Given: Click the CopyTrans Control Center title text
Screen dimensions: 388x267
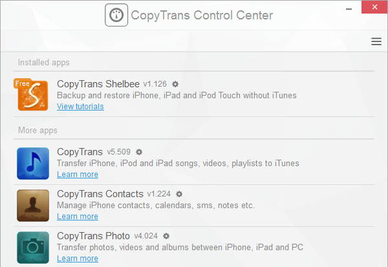Looking at the screenshot, I should [x=202, y=16].
